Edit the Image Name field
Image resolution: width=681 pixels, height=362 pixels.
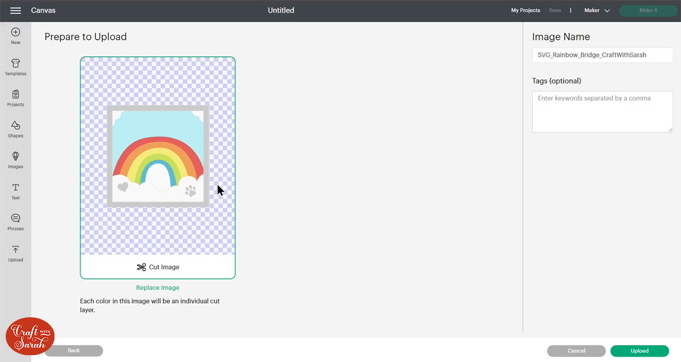(x=602, y=55)
